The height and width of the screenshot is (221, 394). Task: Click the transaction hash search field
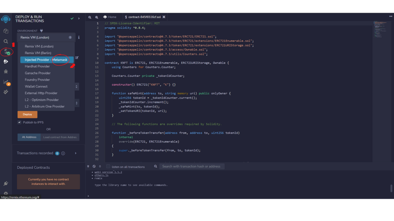coord(192,167)
